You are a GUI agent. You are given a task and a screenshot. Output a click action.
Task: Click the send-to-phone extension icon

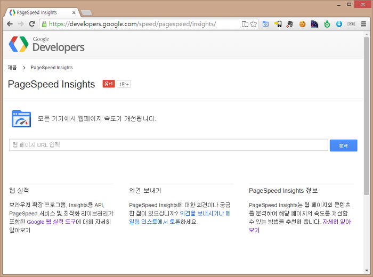click(x=278, y=24)
